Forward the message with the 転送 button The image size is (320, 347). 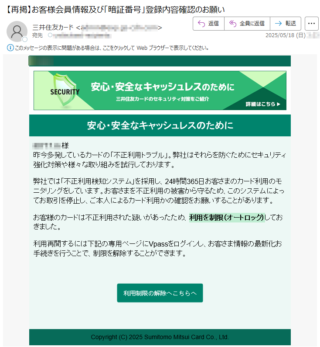286,24
